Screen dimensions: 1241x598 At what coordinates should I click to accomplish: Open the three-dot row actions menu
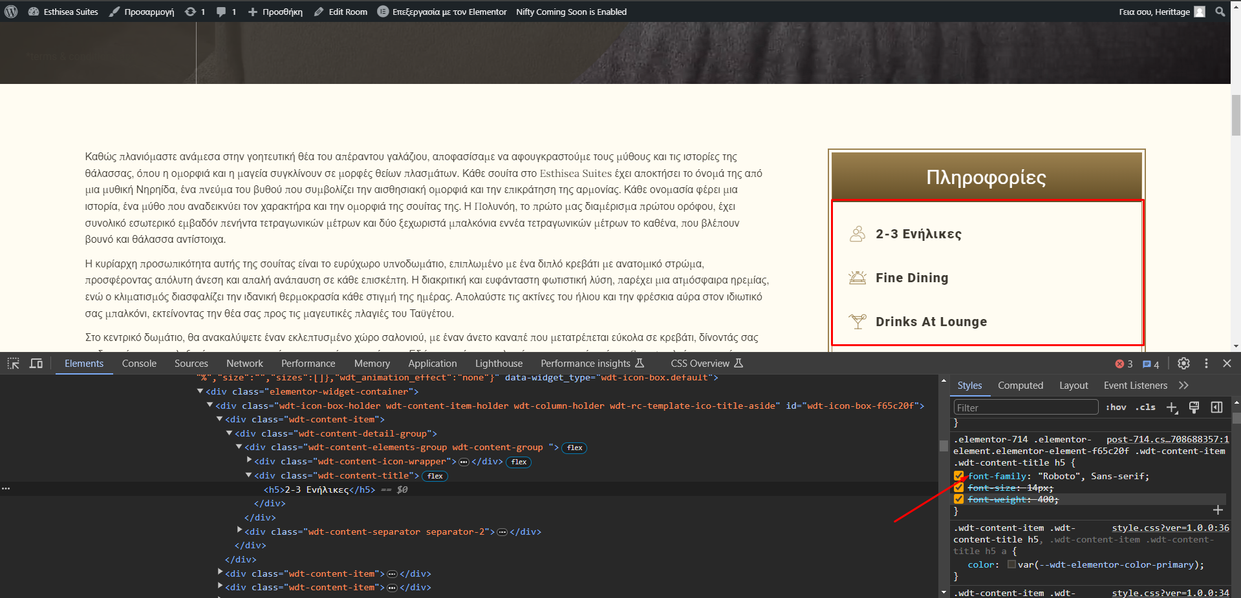(6, 489)
